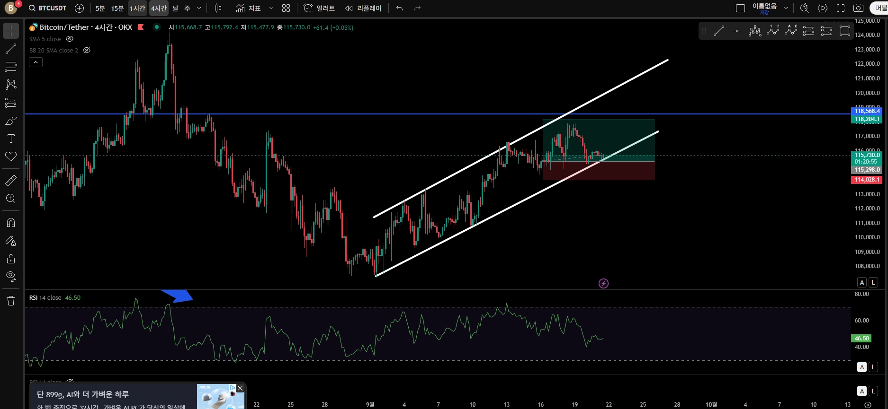This screenshot has height=409, width=888.
Task: Expand the timeframe interval dropdown arrow
Action: (199, 8)
